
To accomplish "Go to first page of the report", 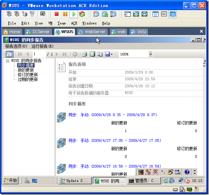I will pyautogui.click(x=20, y=54).
